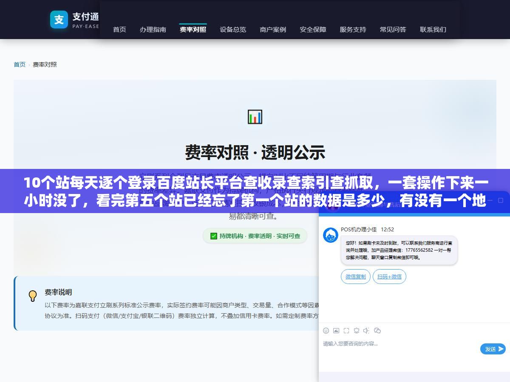Focus the 请输入您要咨询的内容 chat input
This screenshot has width=510, height=382.
coord(399,349)
